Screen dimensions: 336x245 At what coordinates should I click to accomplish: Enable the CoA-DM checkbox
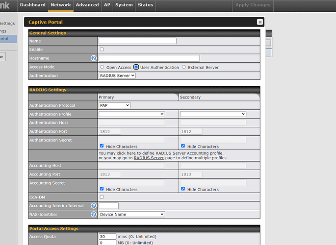(102, 197)
